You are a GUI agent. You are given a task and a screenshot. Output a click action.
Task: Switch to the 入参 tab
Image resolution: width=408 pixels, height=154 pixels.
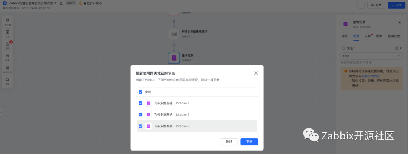[368, 36]
